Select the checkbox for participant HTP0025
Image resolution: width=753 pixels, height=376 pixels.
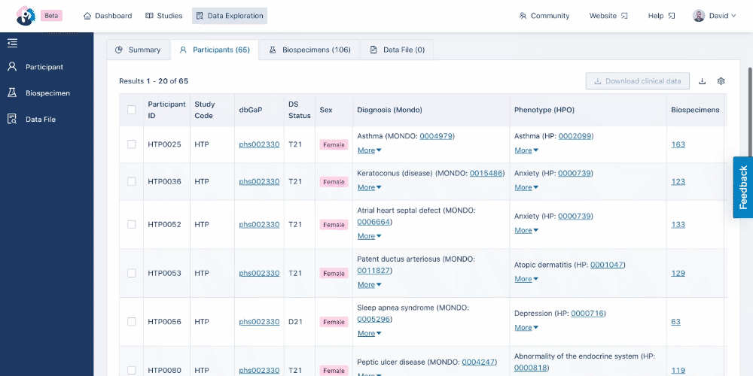pyautogui.click(x=132, y=144)
